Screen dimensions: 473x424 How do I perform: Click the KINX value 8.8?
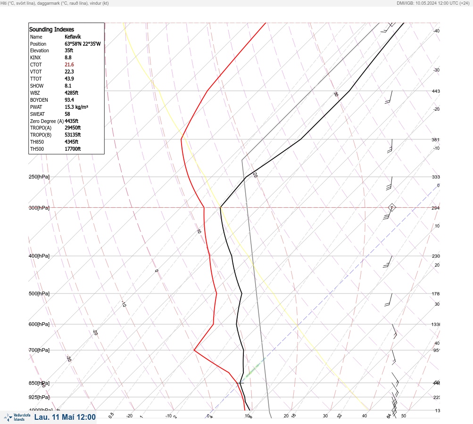(68, 57)
